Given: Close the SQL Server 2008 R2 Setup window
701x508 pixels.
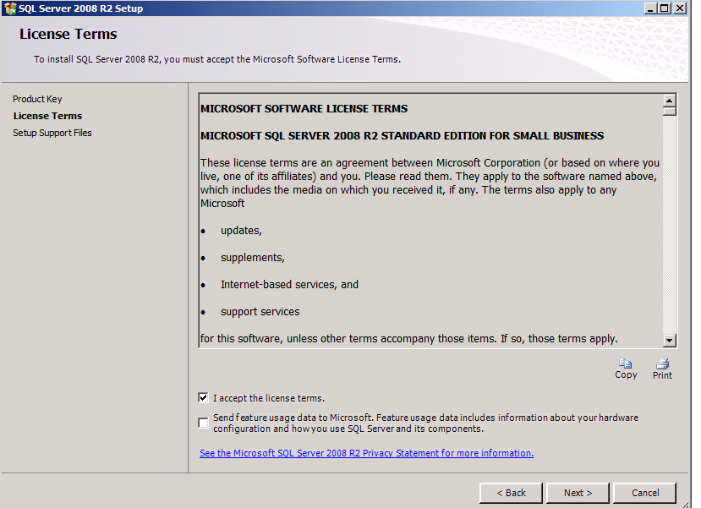Looking at the screenshot, I should click(x=680, y=8).
